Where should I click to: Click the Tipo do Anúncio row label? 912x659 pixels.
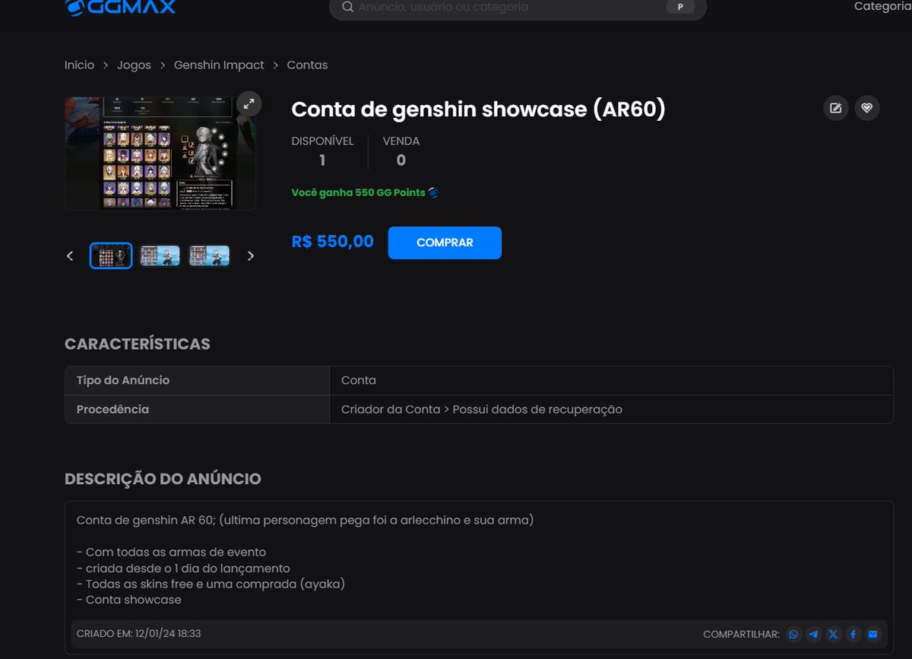(123, 380)
